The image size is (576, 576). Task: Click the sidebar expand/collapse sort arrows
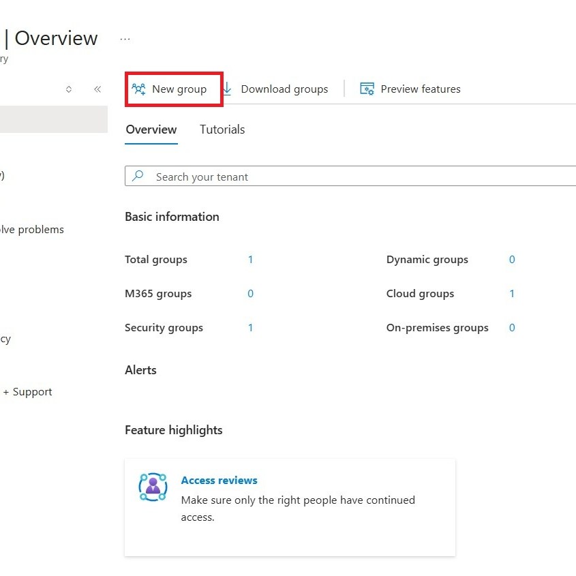pyautogui.click(x=69, y=89)
